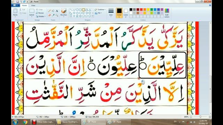
Task: Click the Redo icon in quick access toolbar
Action: click(x=24, y=2)
